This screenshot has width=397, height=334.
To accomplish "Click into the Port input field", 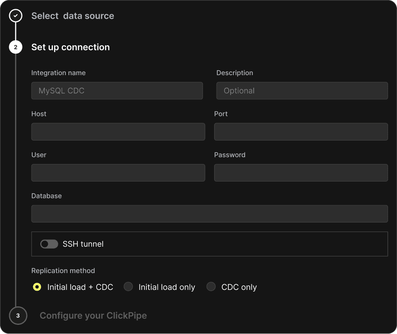I will coord(301,132).
